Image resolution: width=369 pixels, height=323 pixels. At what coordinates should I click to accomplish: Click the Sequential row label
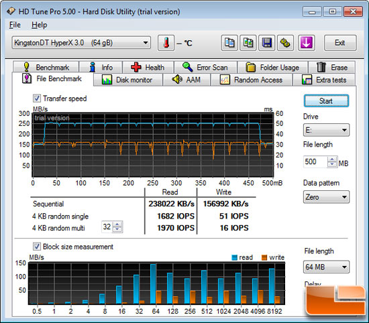click(48, 204)
